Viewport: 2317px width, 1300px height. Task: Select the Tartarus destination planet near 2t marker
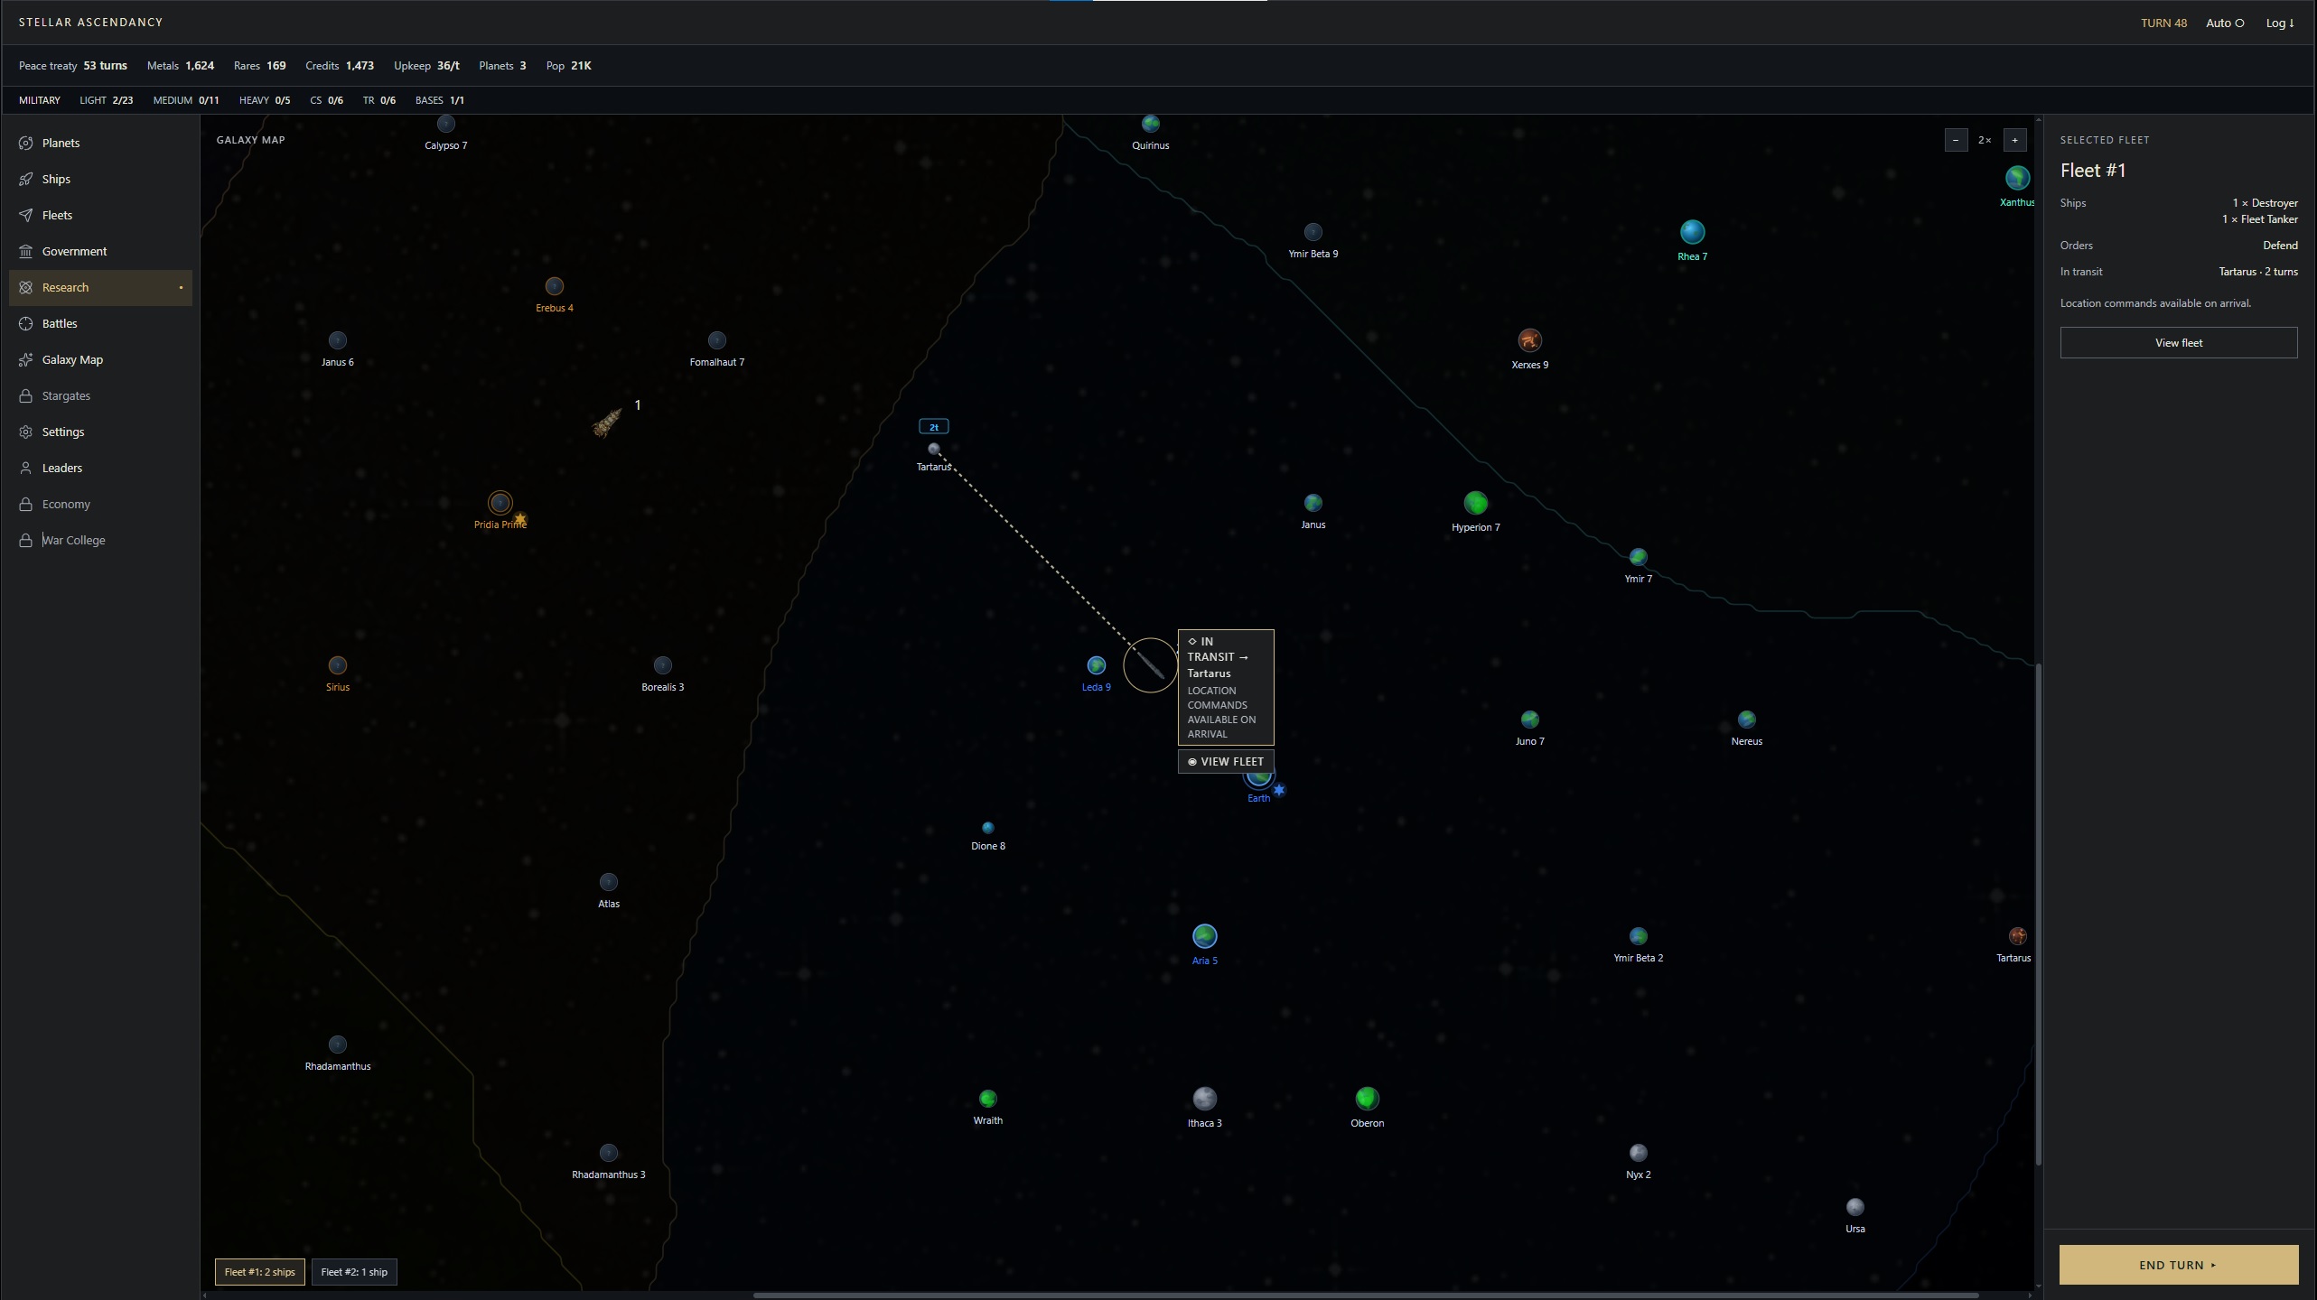click(x=934, y=449)
